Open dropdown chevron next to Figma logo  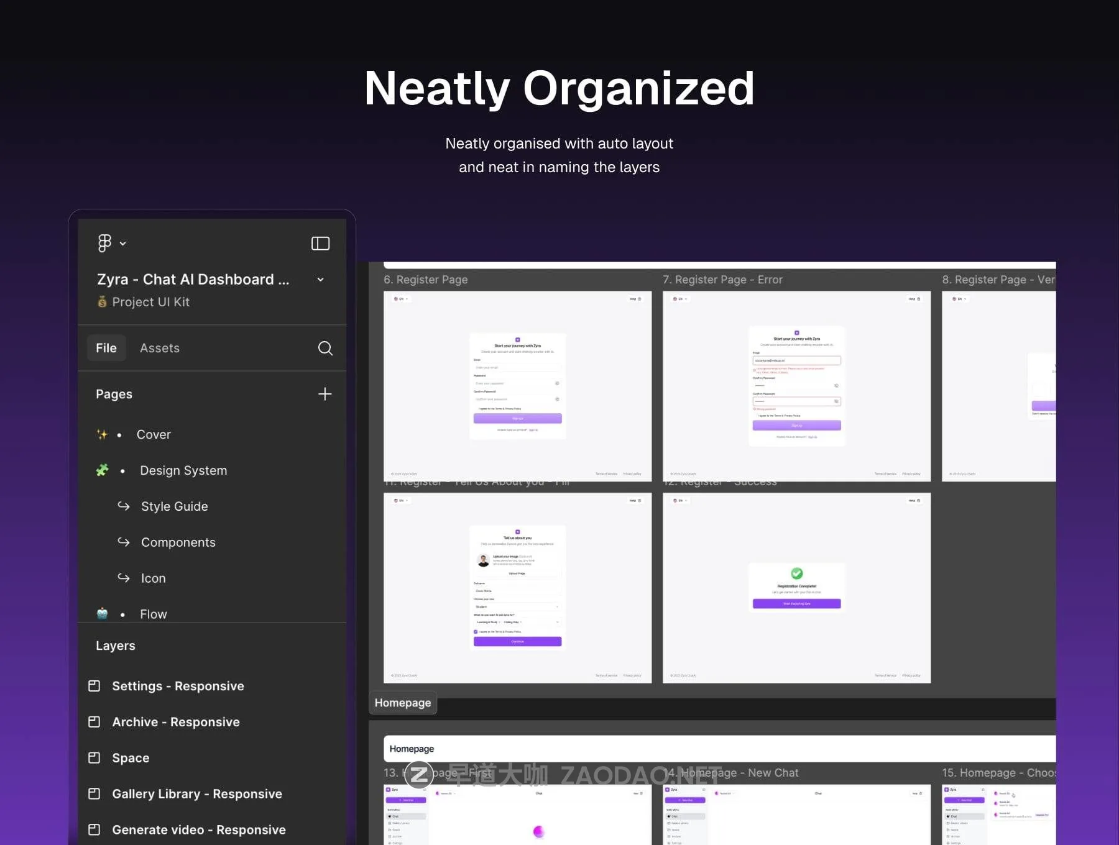pos(123,244)
